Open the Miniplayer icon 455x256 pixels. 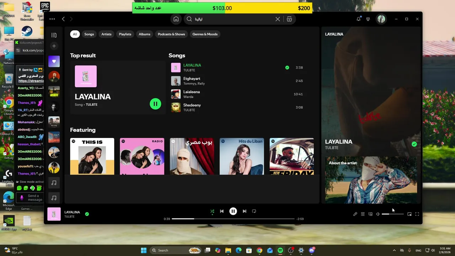point(409,214)
